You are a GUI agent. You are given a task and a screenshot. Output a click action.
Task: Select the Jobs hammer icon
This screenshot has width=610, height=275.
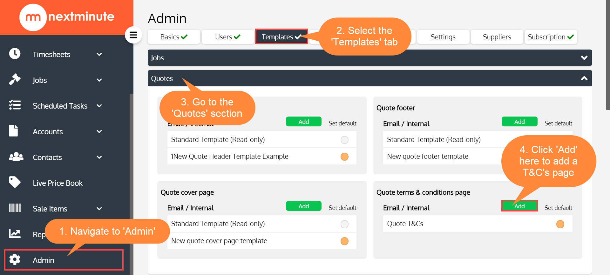point(15,79)
